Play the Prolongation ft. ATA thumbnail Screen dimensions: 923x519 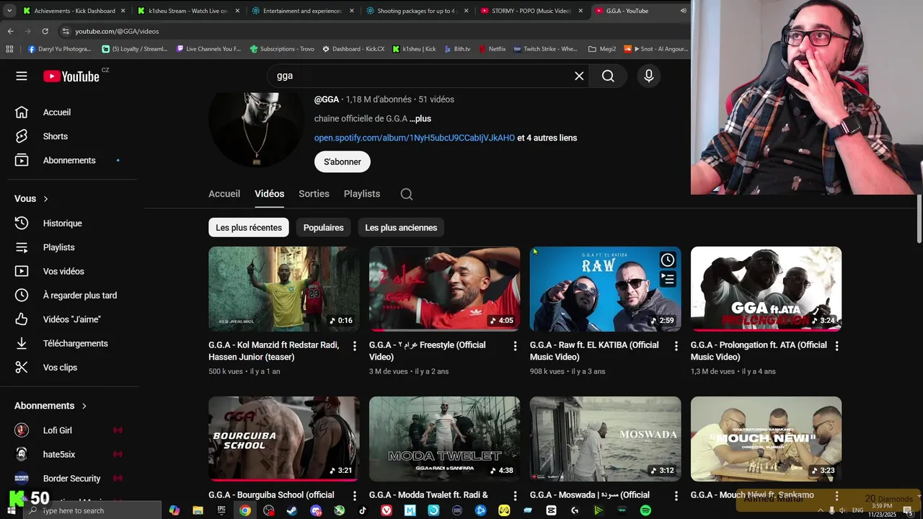(766, 289)
